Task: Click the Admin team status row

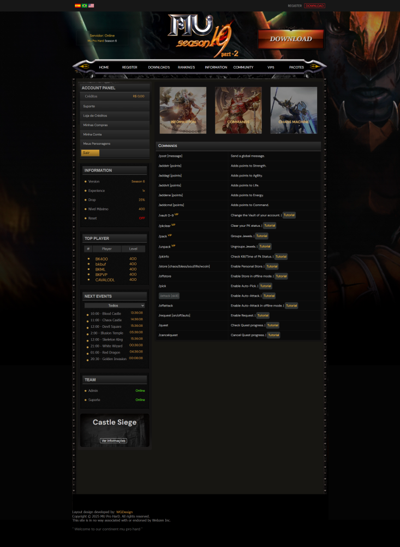Action: [x=115, y=391]
